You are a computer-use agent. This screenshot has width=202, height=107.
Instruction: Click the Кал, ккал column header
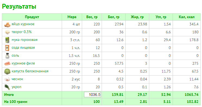coord(187,17)
